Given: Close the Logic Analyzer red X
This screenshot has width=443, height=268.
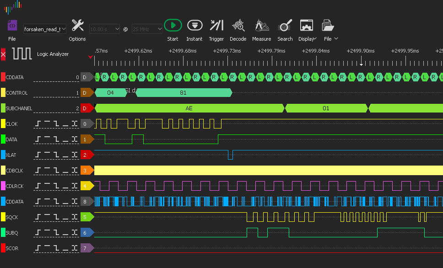Looking at the screenshot, I should coord(4,54).
